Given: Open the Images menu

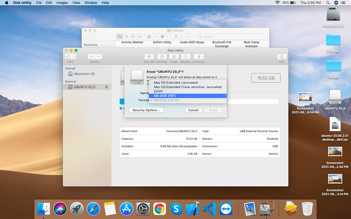Looking at the screenshot, I should (62, 3).
